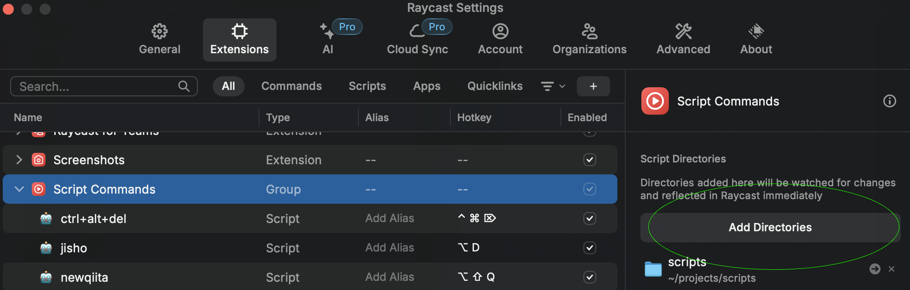Click in the Search extensions field

[x=104, y=86]
